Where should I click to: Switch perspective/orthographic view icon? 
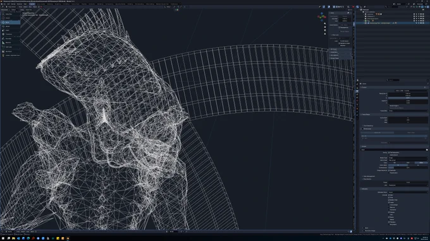tap(325, 34)
